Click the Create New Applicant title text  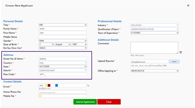tap(19, 6)
